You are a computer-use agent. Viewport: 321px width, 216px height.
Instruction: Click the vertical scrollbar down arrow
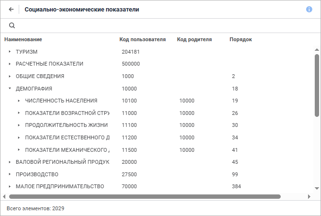[x=317, y=188]
